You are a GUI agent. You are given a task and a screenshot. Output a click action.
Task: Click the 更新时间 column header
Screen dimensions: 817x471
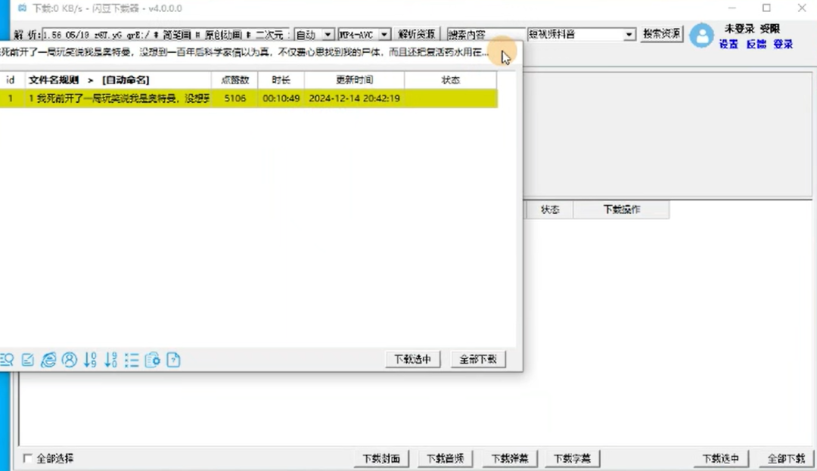[x=354, y=80]
